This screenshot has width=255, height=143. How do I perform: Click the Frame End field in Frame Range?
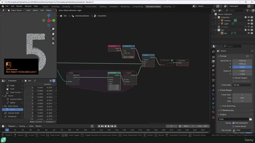tap(242, 98)
